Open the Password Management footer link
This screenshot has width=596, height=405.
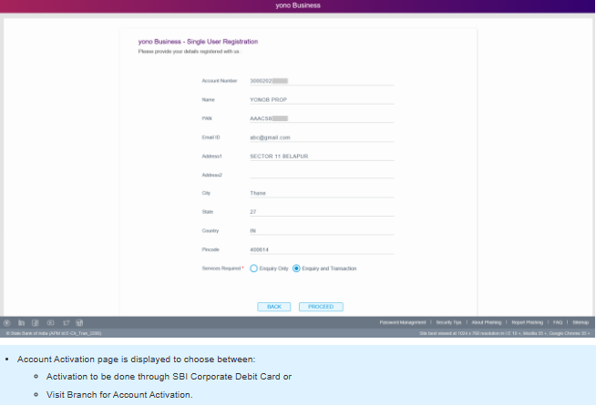405,322
